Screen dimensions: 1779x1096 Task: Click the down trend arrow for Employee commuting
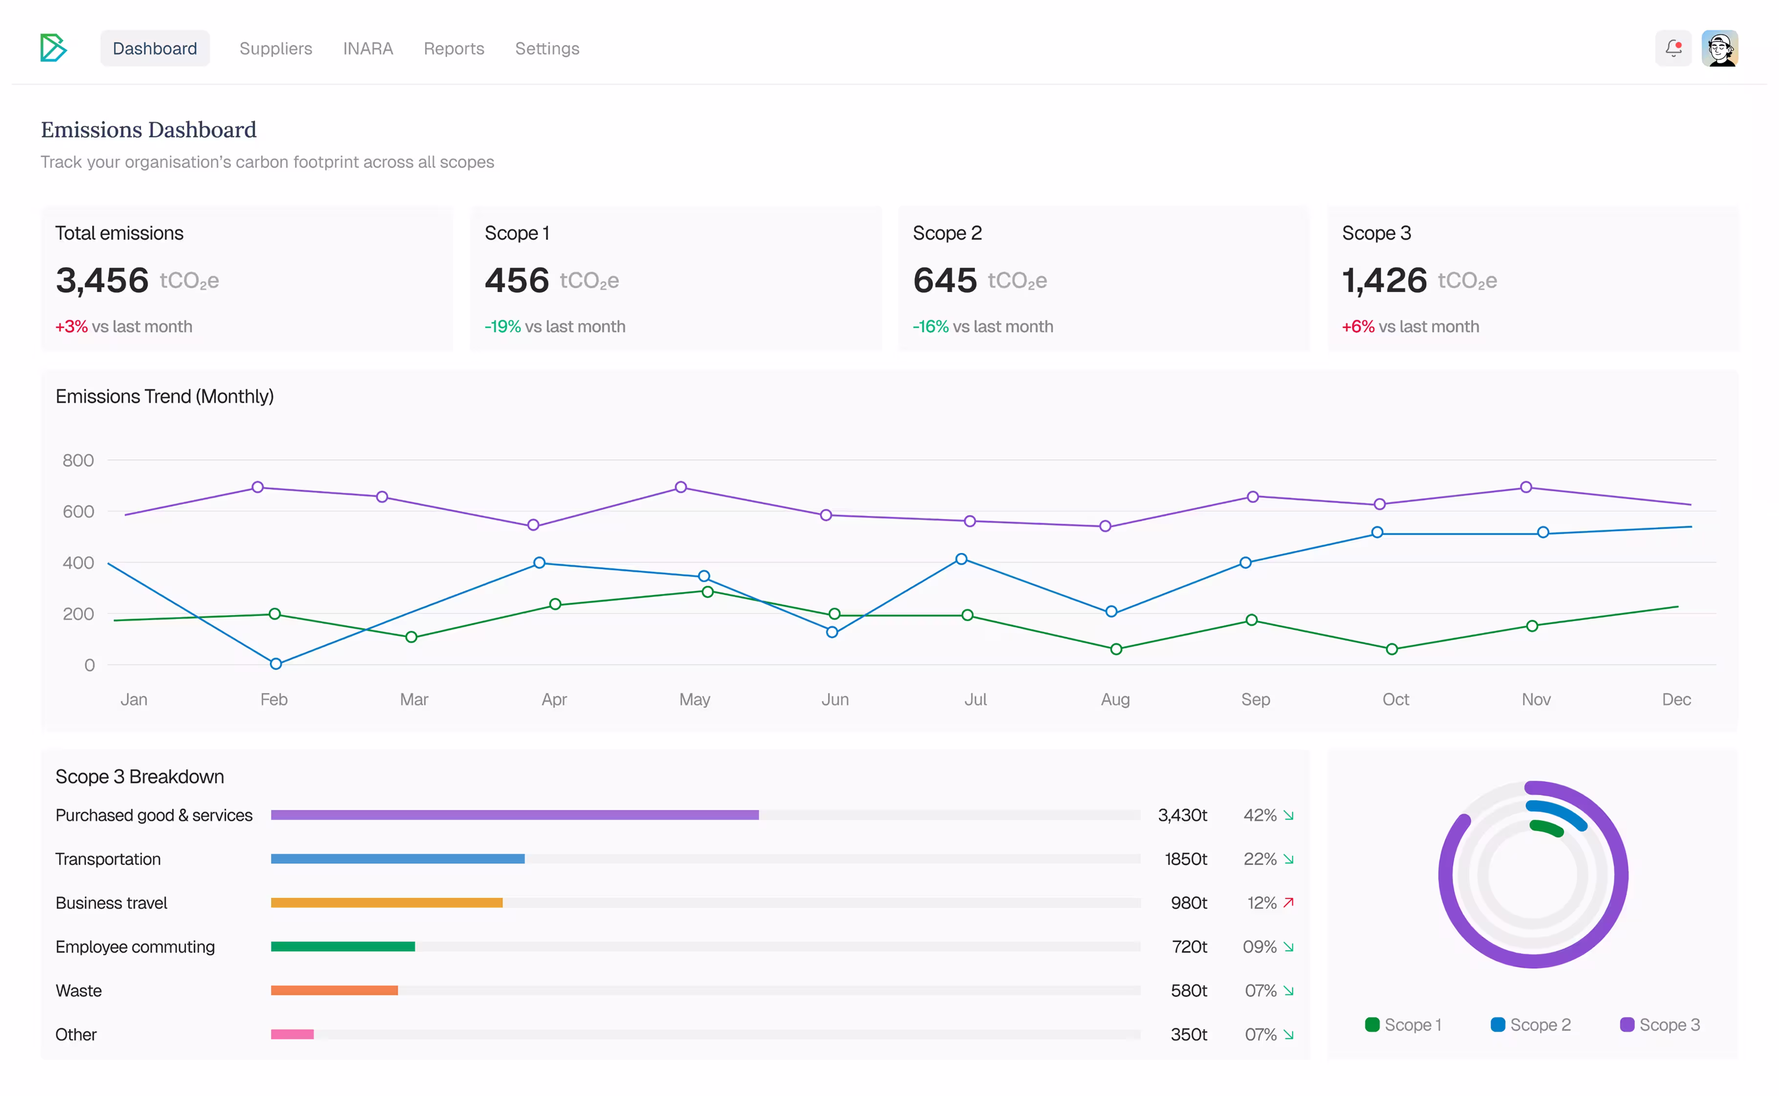1288,947
